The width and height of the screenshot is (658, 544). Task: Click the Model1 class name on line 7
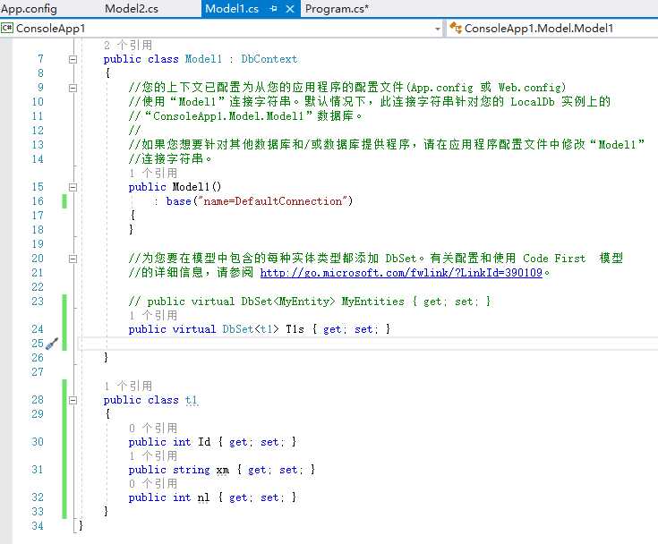pos(203,59)
